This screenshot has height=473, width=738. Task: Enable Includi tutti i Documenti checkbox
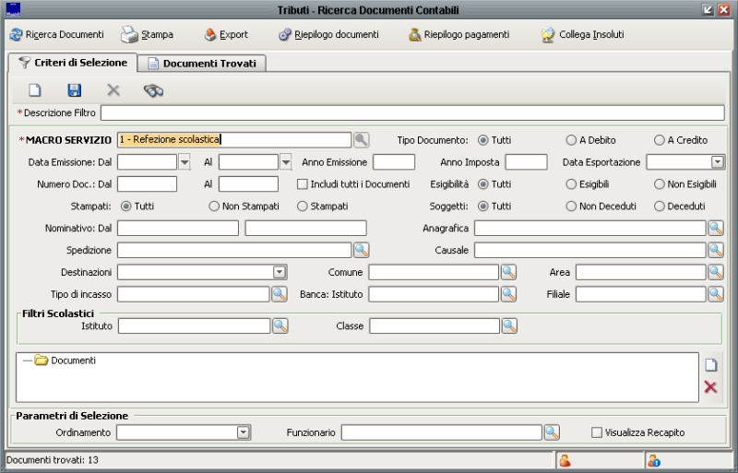click(x=302, y=184)
